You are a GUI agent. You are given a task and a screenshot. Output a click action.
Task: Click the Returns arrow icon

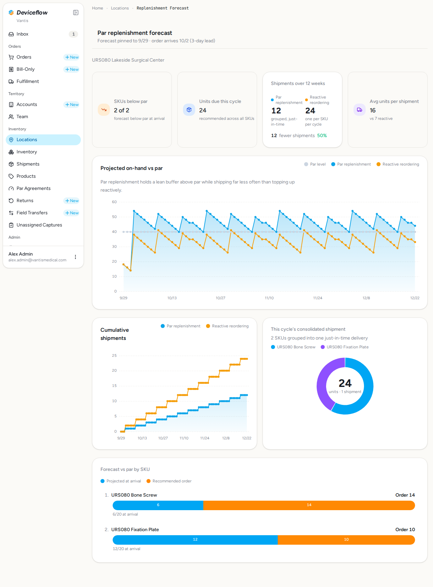(x=11, y=201)
